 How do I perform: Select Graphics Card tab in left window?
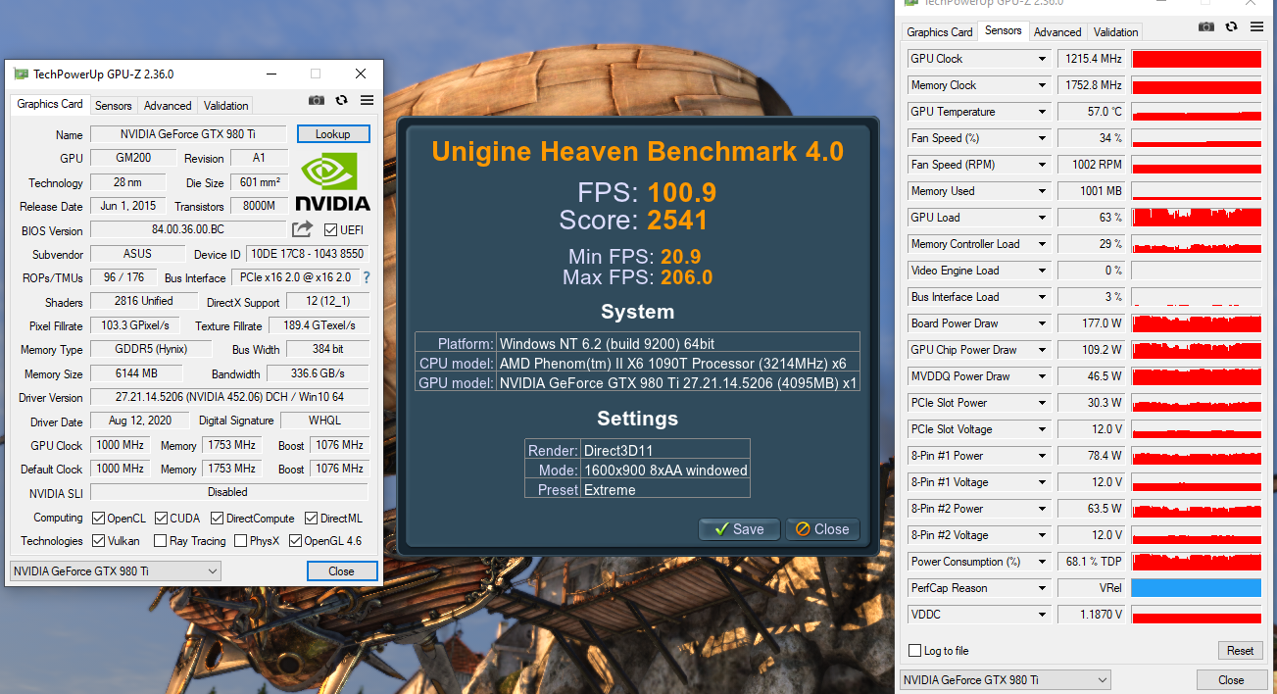50,104
